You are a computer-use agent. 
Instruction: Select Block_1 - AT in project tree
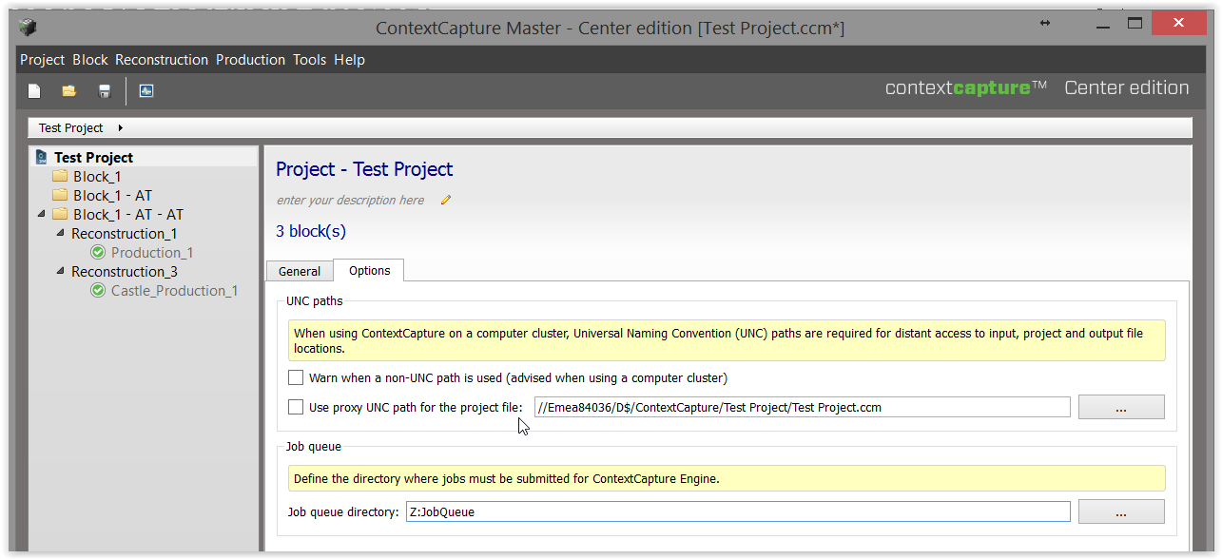tap(112, 195)
